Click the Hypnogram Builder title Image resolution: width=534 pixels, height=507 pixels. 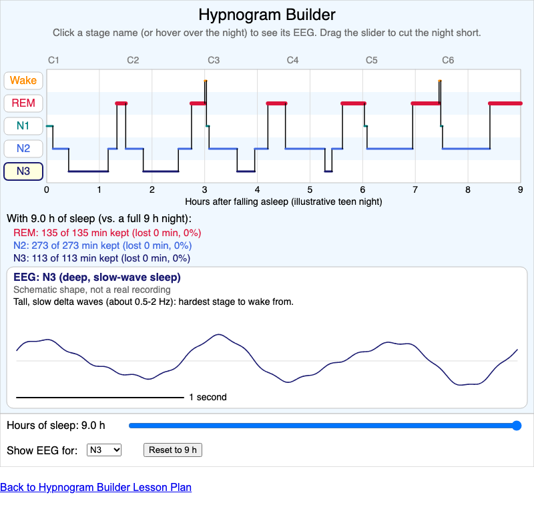point(267,15)
